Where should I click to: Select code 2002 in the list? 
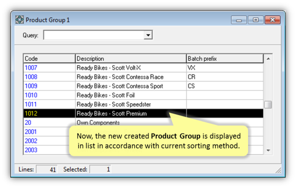[x=31, y=141]
